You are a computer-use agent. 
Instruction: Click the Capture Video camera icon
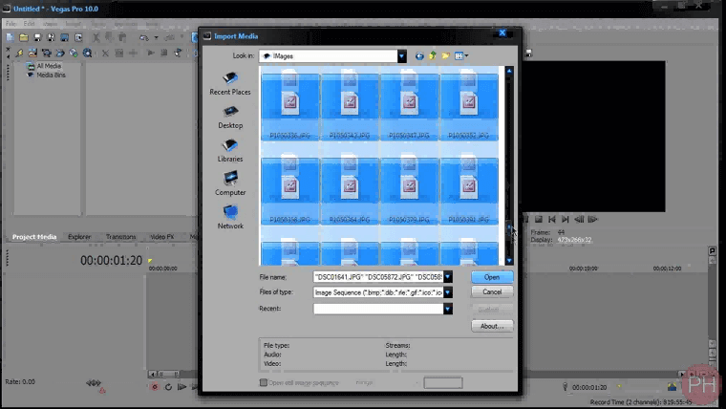[x=46, y=53]
